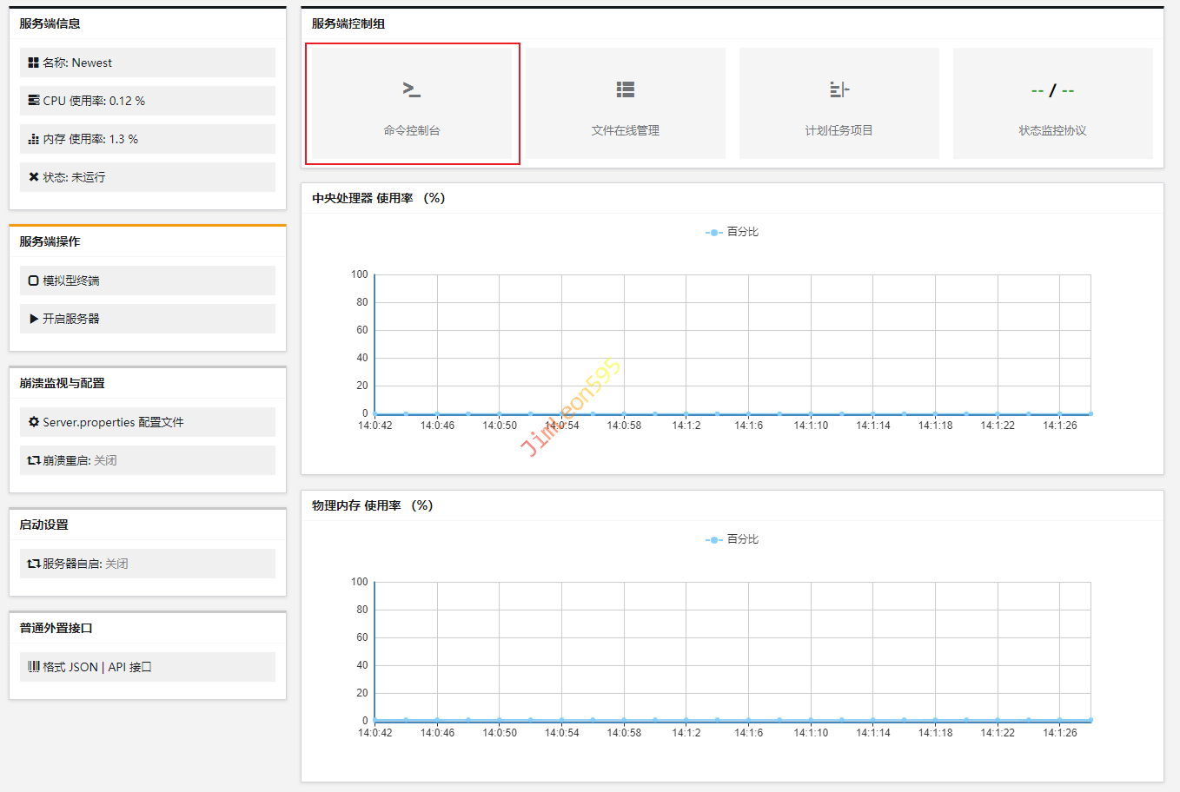Open the 模拟型终端 terminal button
The image size is (1180, 792).
[x=147, y=280]
